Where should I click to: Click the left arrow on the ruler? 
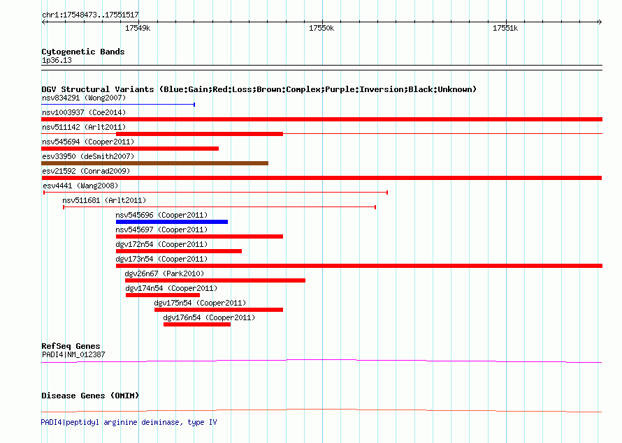44,22
